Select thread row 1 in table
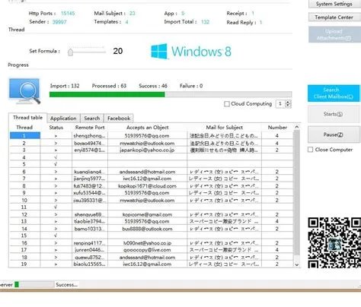This screenshot has height=307, width=361. pos(152,136)
